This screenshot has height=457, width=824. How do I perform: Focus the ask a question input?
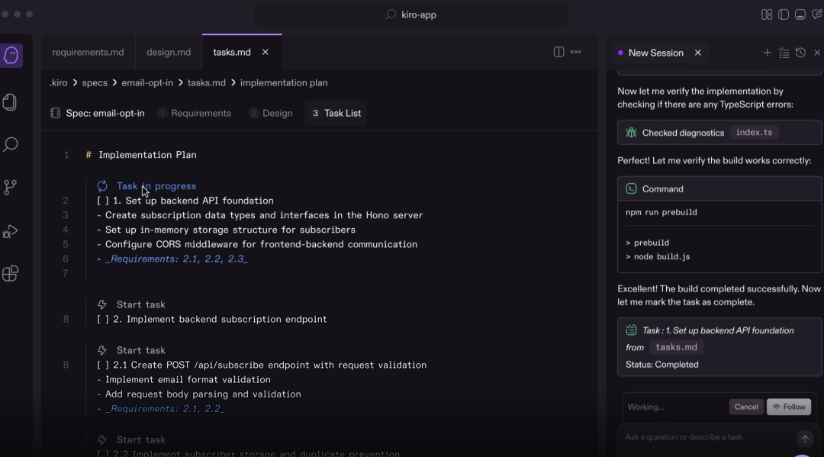point(706,437)
